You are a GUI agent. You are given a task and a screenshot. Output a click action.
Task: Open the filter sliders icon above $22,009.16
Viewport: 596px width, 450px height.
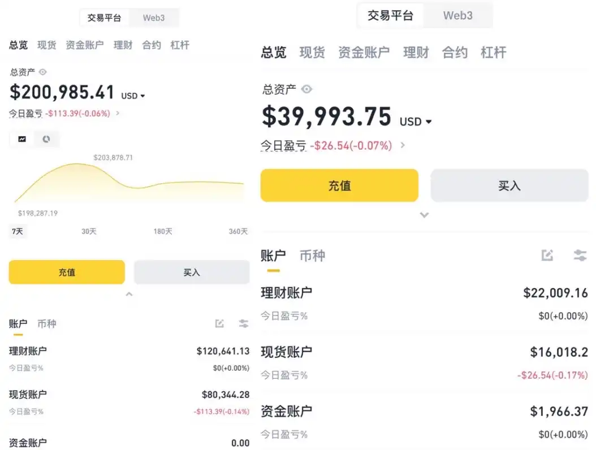(x=580, y=255)
